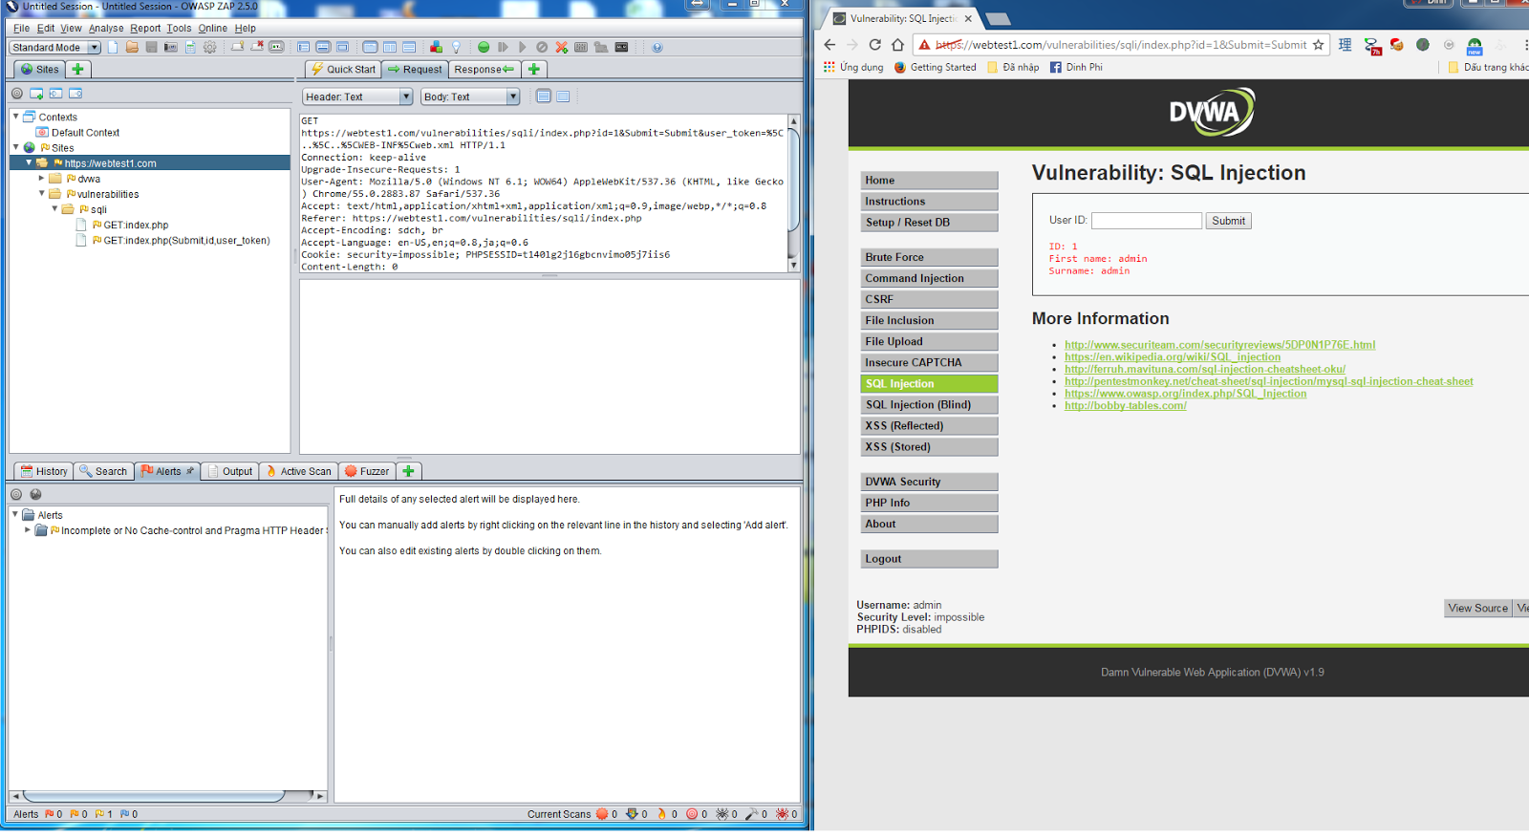Expand the Incomplete or No Cache-control alert node
Image resolution: width=1529 pixels, height=838 pixels.
(27, 529)
